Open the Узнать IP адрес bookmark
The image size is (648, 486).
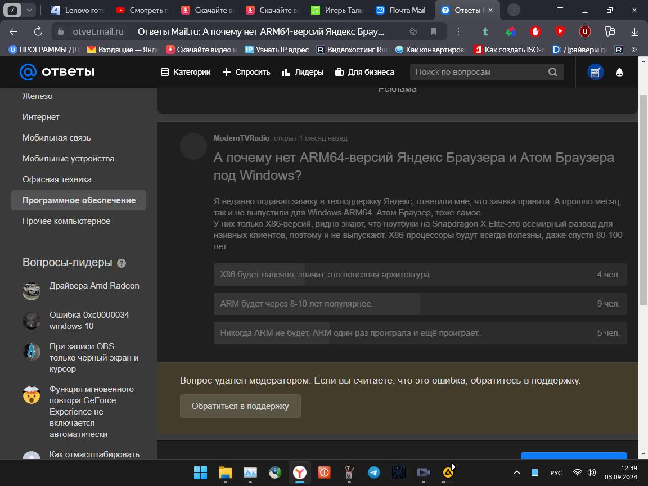277,49
